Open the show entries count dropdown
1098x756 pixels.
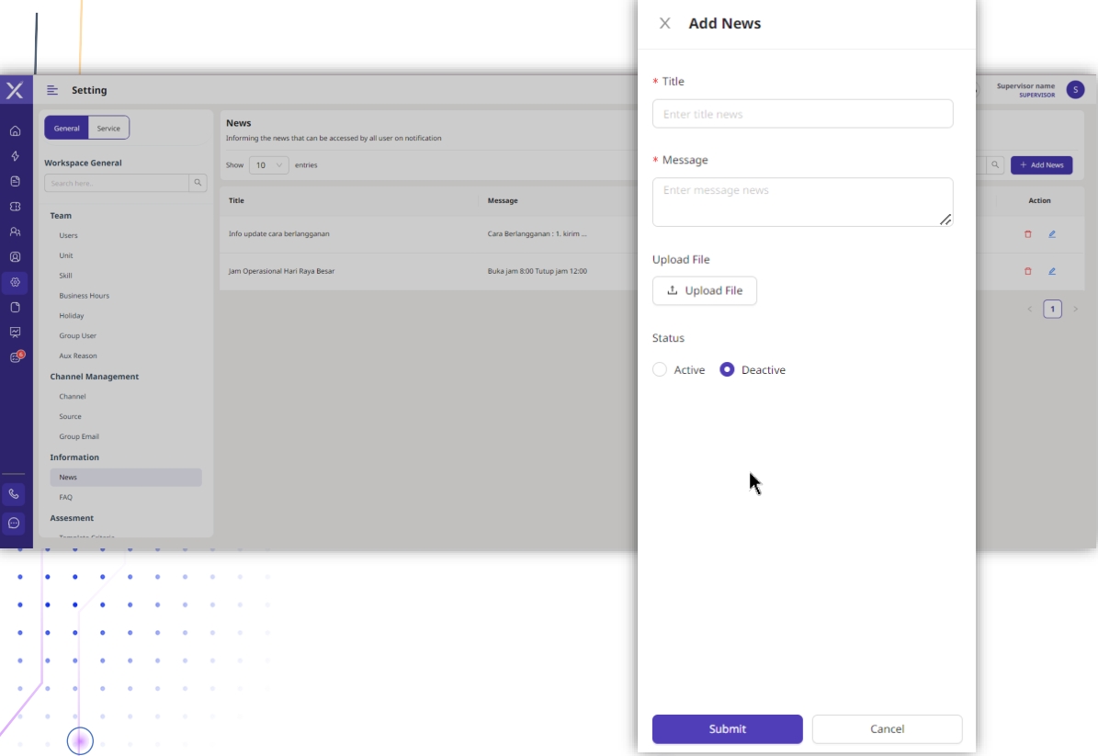268,165
